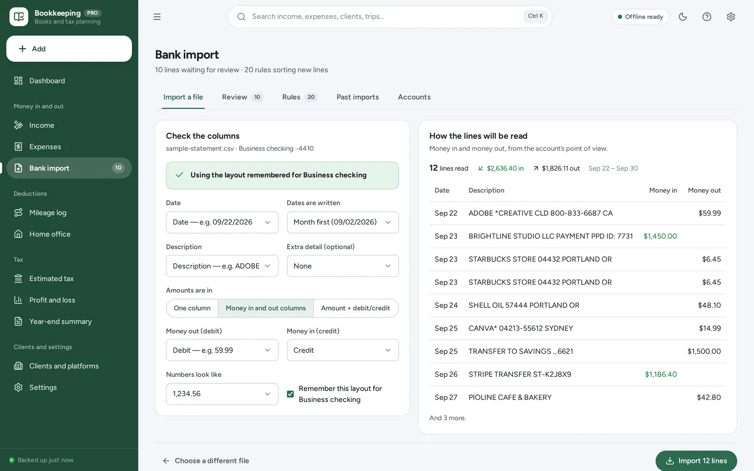This screenshot has width=754, height=471.
Task: Open the Description column dropdown
Action: coord(222,266)
